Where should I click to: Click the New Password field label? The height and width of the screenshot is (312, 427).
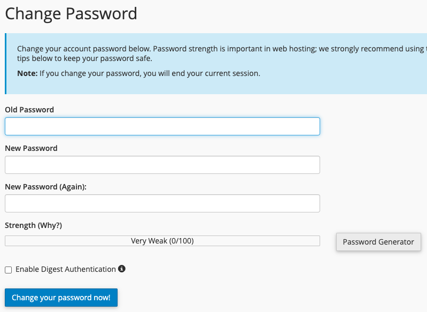click(x=31, y=148)
